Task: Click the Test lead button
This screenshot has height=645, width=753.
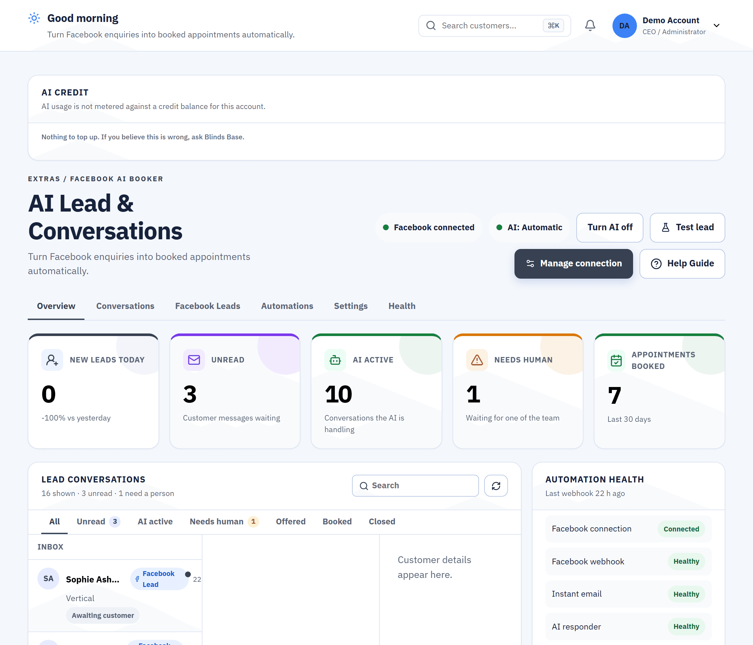Action: coord(687,228)
